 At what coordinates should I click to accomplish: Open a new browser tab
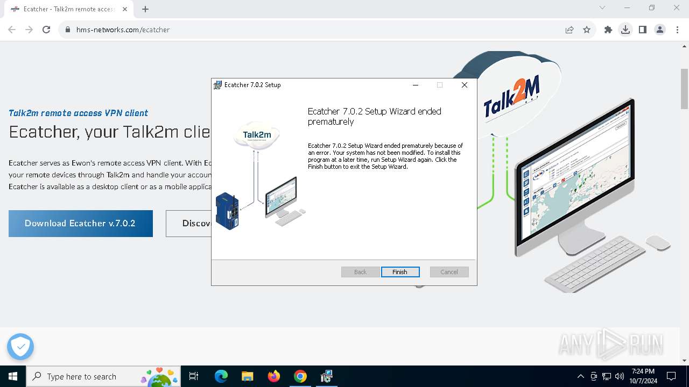tap(145, 9)
